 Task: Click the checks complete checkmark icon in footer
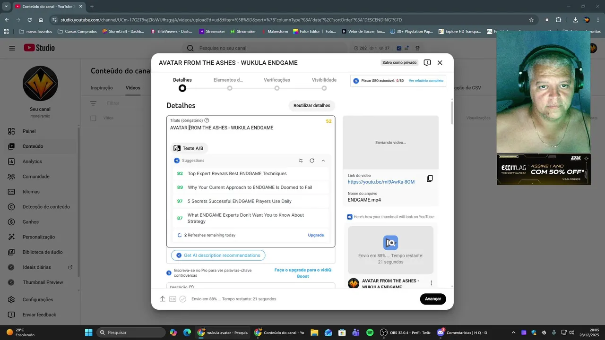pyautogui.click(x=183, y=299)
